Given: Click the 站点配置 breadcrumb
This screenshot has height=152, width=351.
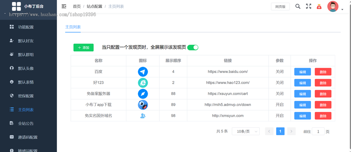Looking at the screenshot, I should pos(94,6).
